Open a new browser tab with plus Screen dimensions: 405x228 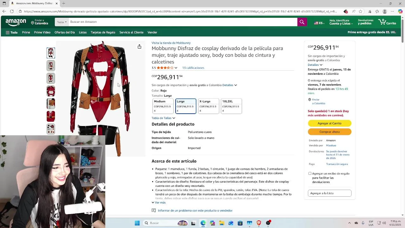[64, 3]
